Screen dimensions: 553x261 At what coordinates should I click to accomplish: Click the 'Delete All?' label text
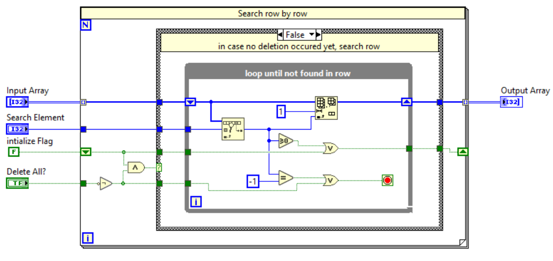click(27, 171)
